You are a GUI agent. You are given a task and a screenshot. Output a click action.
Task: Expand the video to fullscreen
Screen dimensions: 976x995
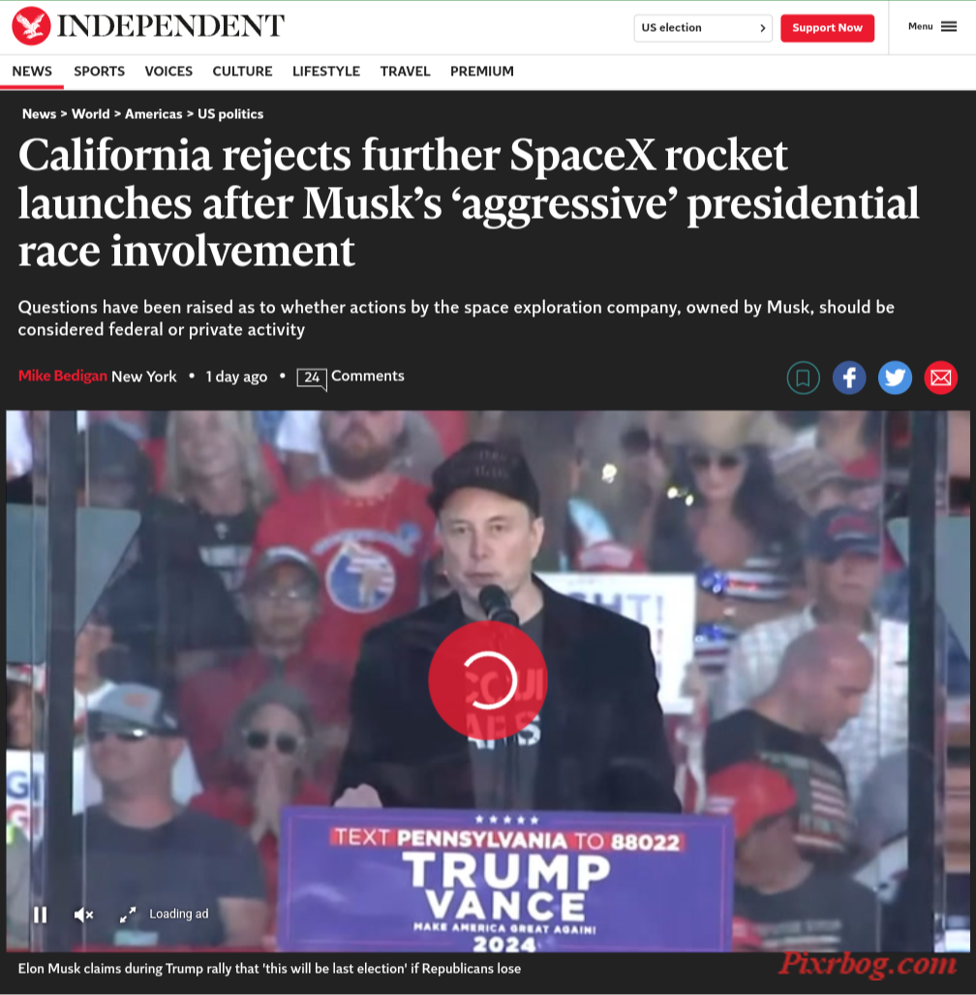click(128, 915)
